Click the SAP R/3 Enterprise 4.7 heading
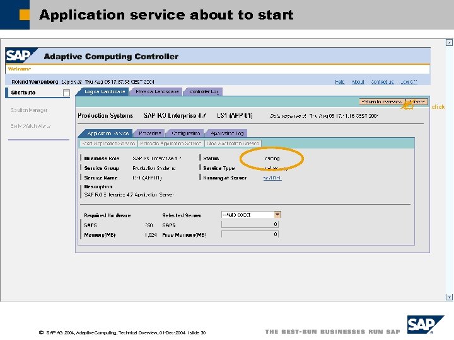 click(x=175, y=116)
